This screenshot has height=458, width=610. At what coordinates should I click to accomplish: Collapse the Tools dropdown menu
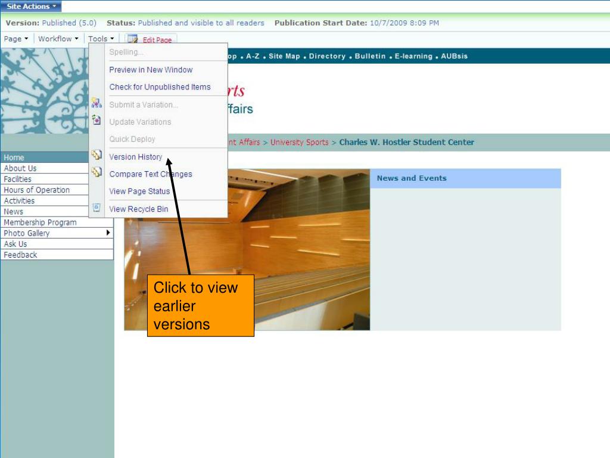(x=101, y=39)
